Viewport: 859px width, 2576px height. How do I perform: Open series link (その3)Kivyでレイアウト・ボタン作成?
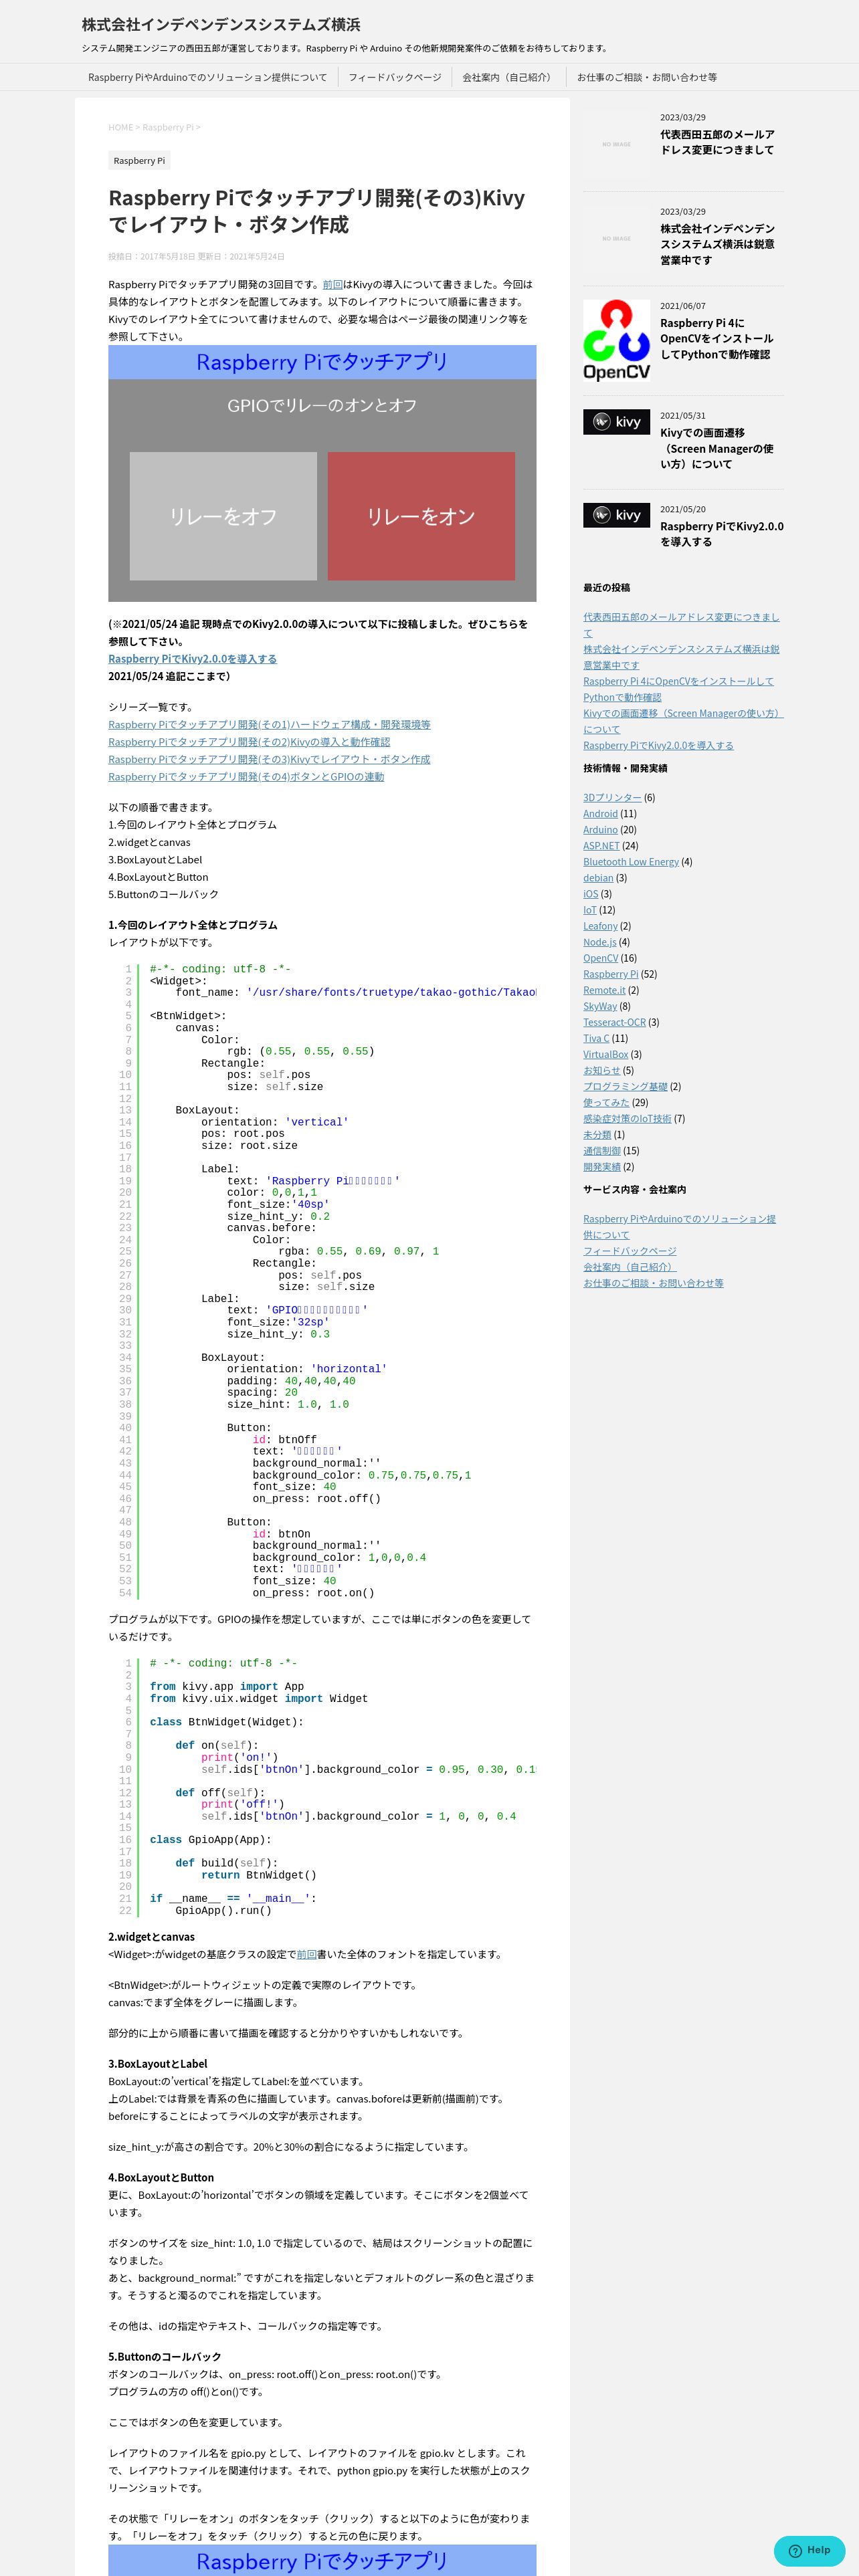pyautogui.click(x=269, y=759)
